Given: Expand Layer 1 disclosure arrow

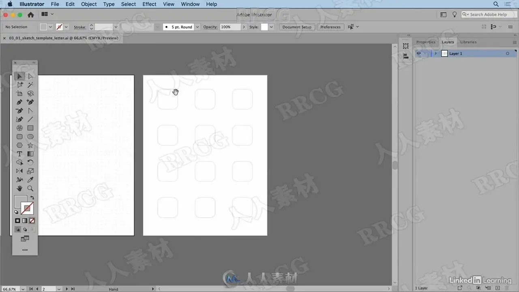Looking at the screenshot, I should point(436,54).
